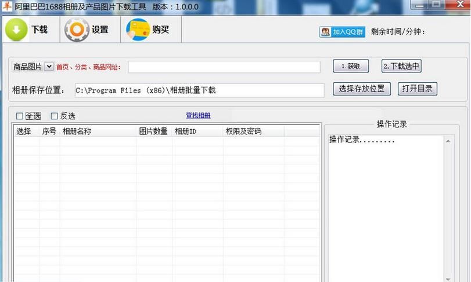Click the log scrollbar up arrow
Screen dimensions: 471x282
coord(448,141)
